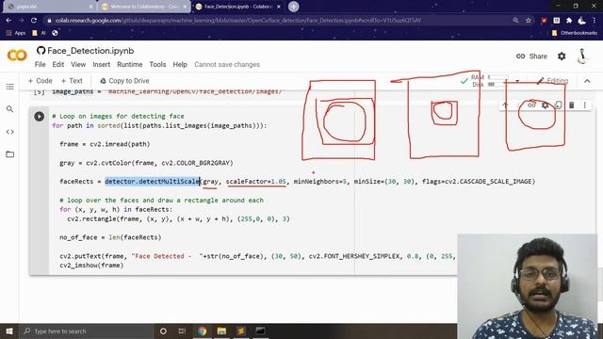Open the Help menu

(180, 65)
